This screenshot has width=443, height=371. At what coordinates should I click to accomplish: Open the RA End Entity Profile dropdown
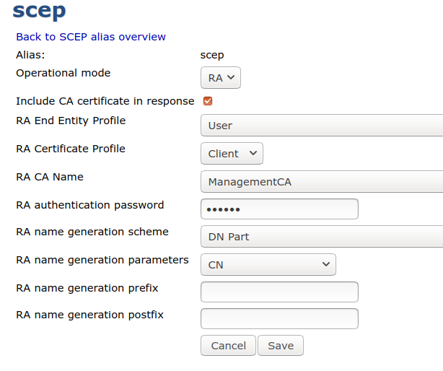(321, 126)
